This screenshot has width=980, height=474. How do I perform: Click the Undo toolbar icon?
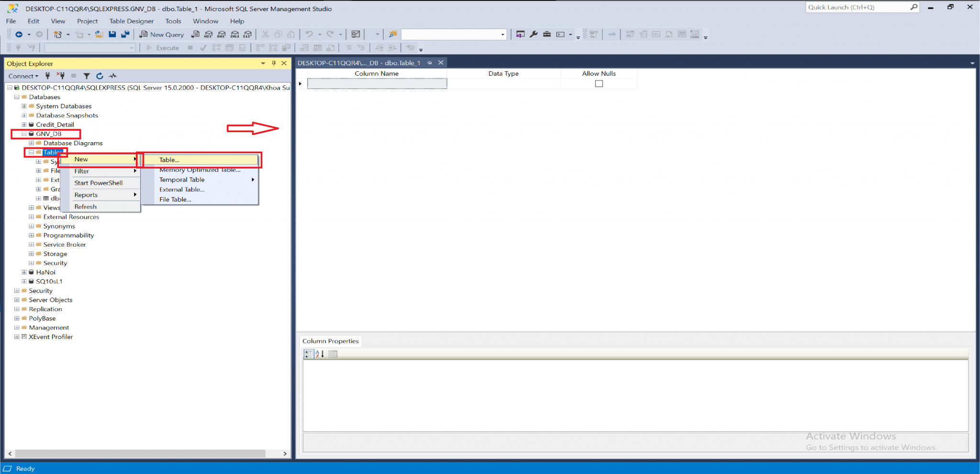pos(310,34)
